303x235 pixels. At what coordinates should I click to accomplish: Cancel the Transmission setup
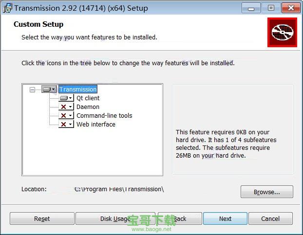click(x=270, y=218)
